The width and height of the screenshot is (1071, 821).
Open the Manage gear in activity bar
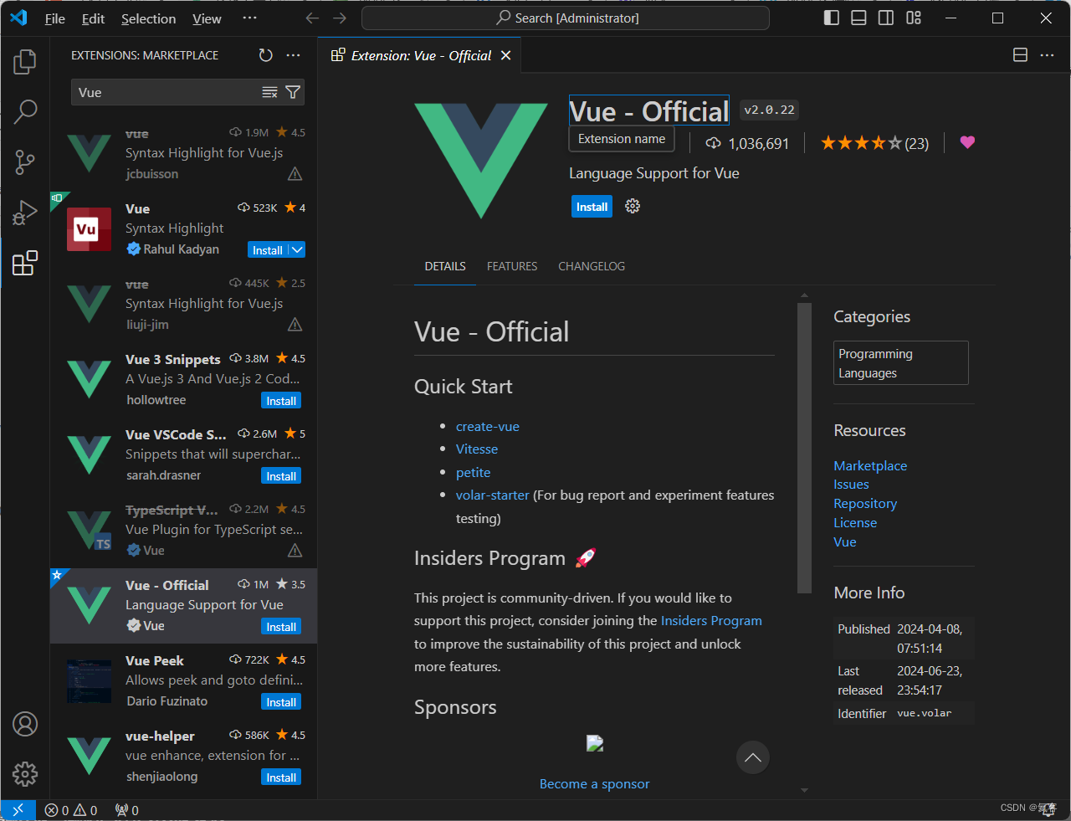(25, 774)
